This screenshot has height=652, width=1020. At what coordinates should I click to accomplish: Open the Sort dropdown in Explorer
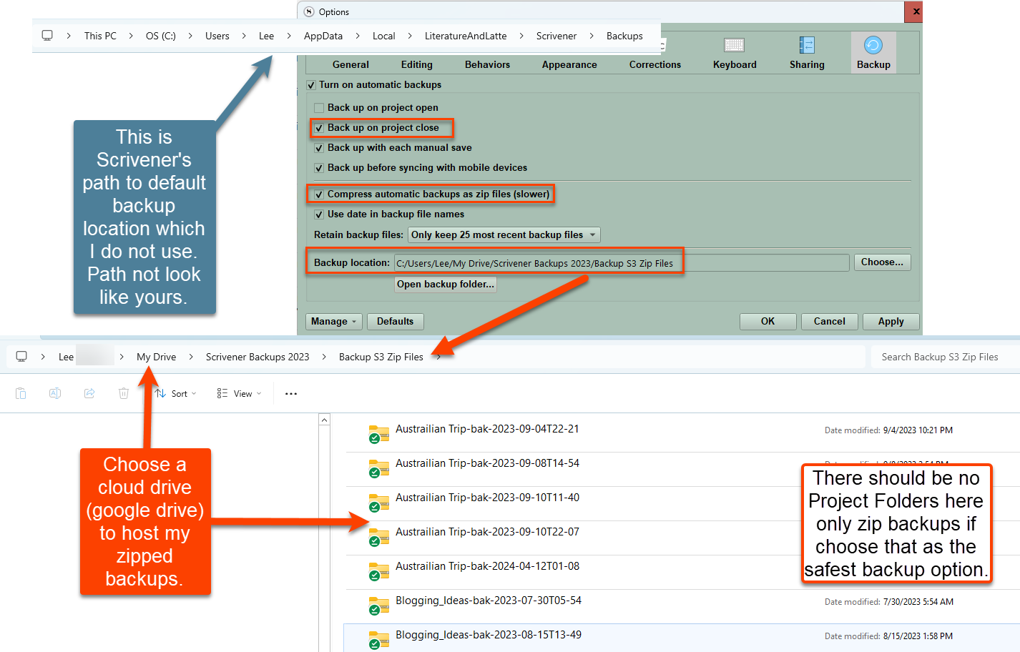(176, 393)
